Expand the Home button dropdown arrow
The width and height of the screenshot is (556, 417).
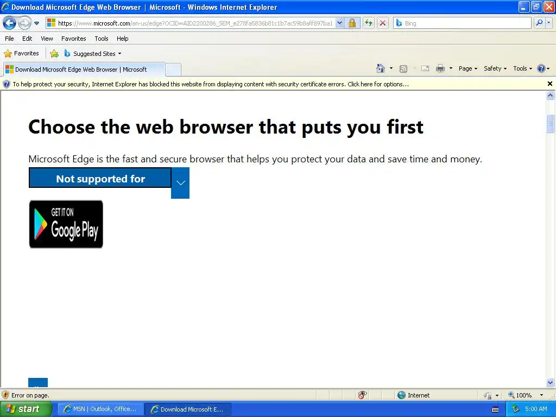click(391, 68)
